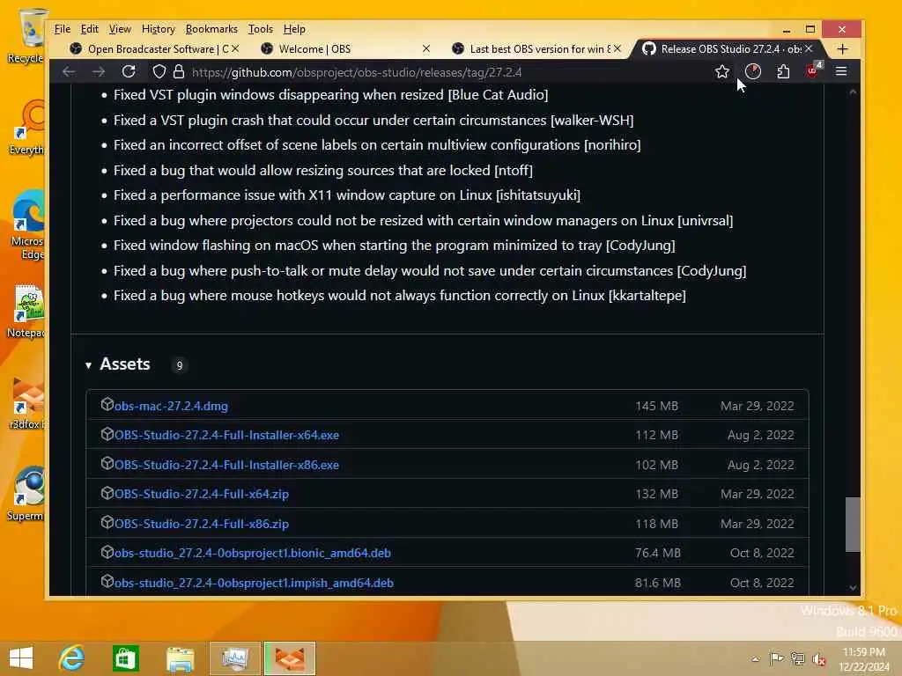902x676 pixels.
Task: Download OBS-Studio-27.2.4-Full-x64.zip
Action: tap(202, 494)
